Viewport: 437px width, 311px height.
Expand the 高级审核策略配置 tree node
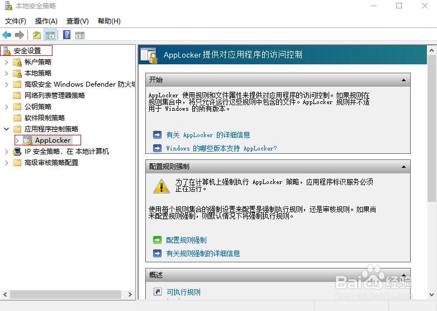click(7, 163)
